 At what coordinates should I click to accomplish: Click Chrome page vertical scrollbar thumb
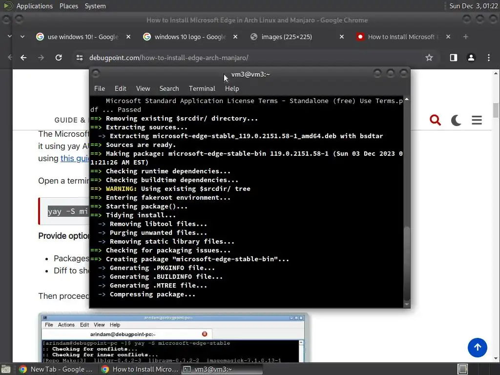496,110
